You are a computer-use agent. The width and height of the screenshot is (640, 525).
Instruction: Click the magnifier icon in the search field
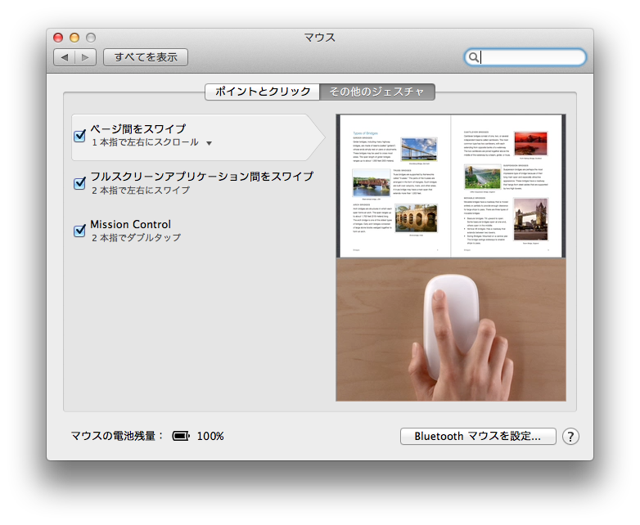(473, 57)
